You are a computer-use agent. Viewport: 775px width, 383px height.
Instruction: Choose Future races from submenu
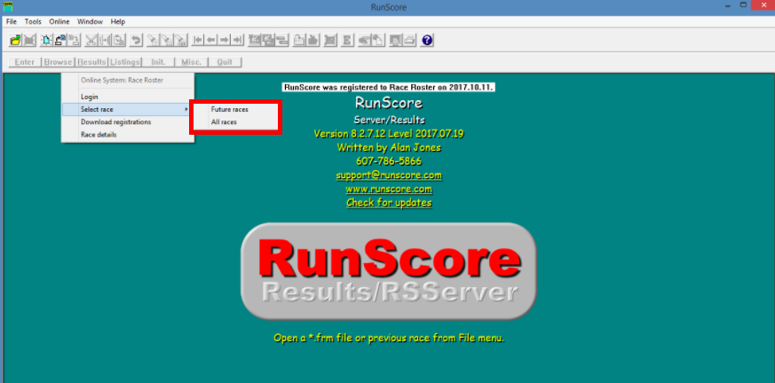click(229, 109)
